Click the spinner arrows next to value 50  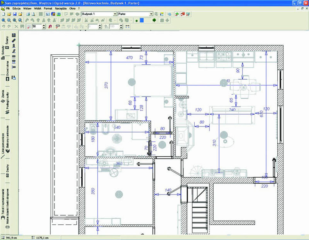point(44,27)
